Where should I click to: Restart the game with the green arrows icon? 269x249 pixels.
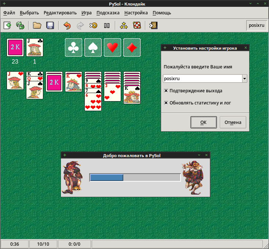20,25
